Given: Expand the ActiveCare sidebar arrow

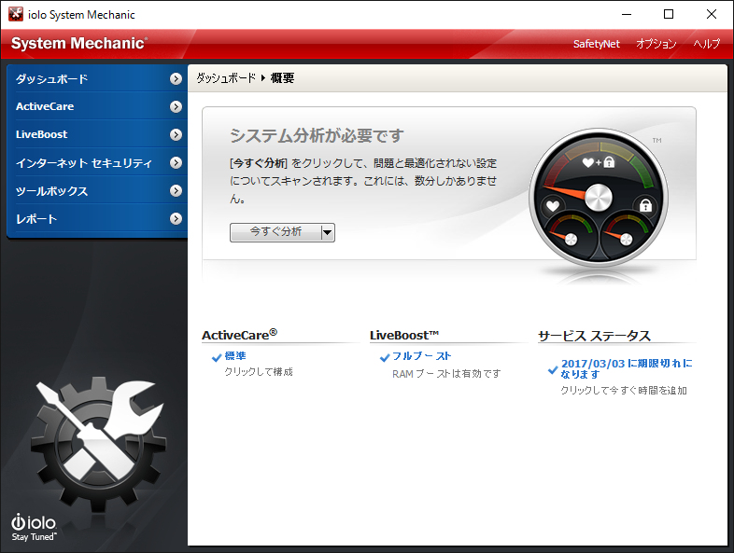Looking at the screenshot, I should [x=176, y=106].
